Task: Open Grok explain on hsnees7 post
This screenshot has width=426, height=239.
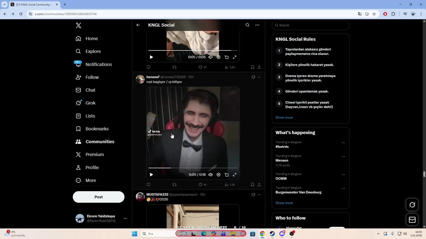Action: pos(253,77)
